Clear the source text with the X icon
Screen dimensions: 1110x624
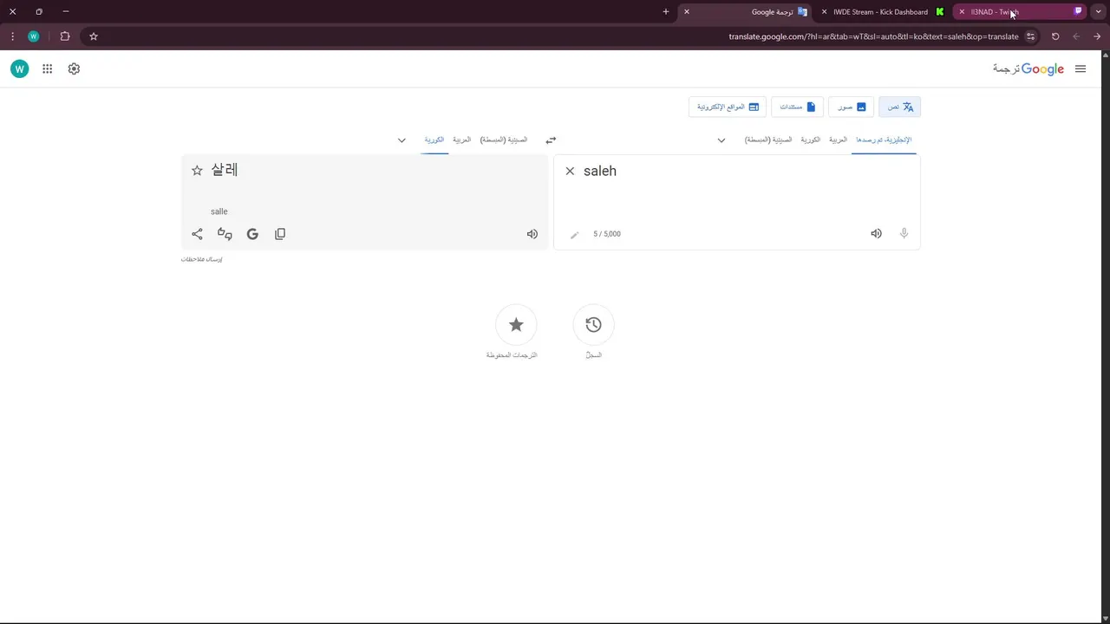pyautogui.click(x=570, y=172)
